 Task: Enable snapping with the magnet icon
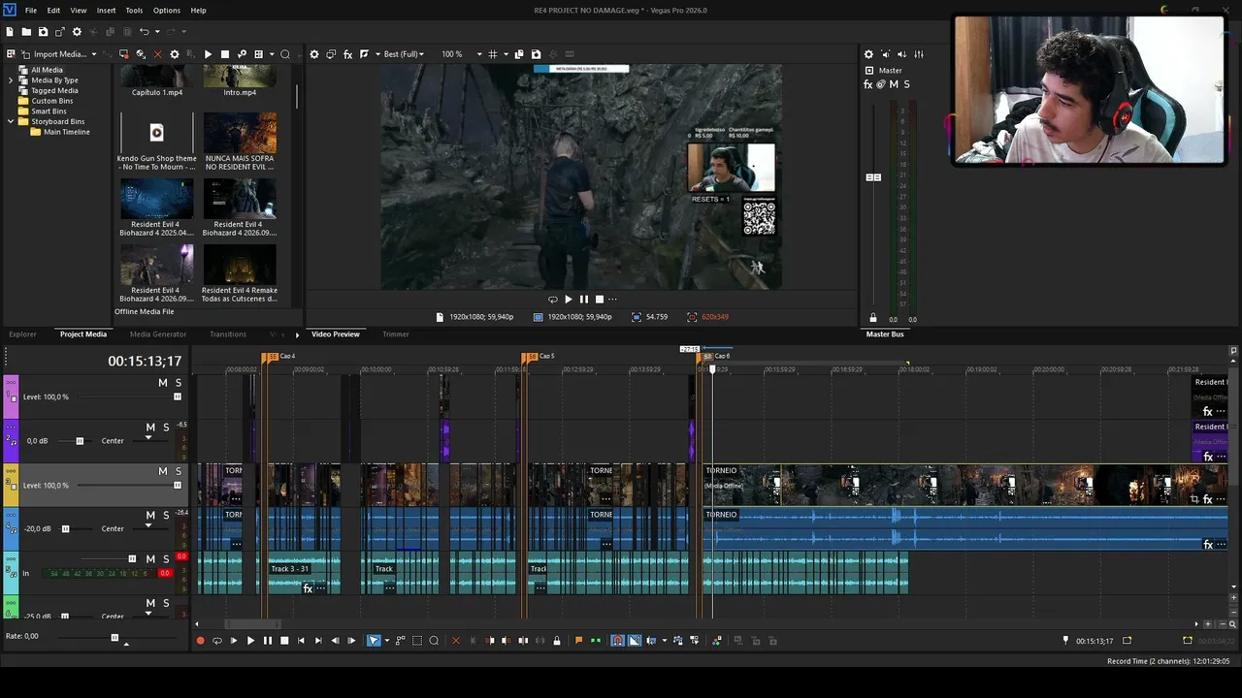pyautogui.click(x=617, y=641)
